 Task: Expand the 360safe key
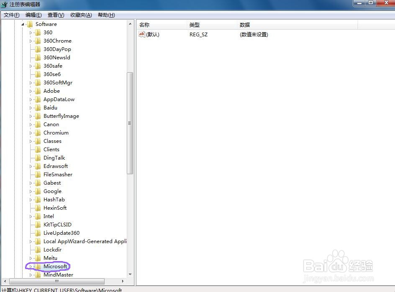(31, 66)
